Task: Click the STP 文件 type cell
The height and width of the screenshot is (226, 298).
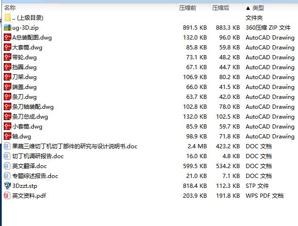Action: [257, 186]
